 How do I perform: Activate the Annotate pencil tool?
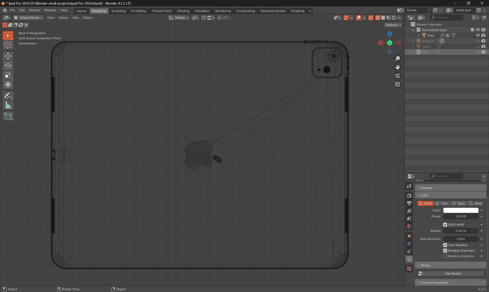coord(8,96)
